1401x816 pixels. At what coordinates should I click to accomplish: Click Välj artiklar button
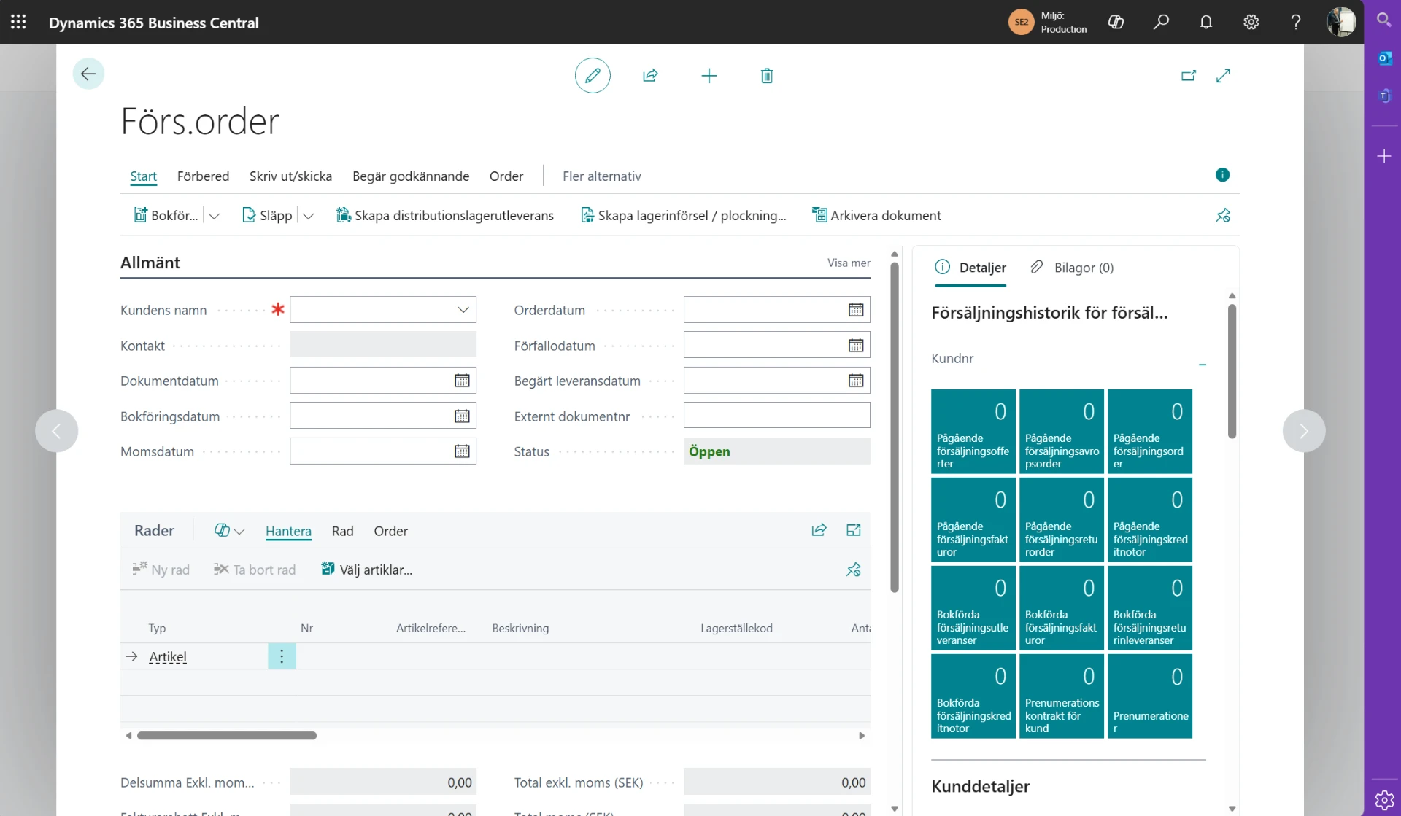coord(366,570)
